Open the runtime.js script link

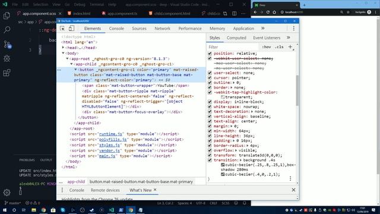point(110,134)
